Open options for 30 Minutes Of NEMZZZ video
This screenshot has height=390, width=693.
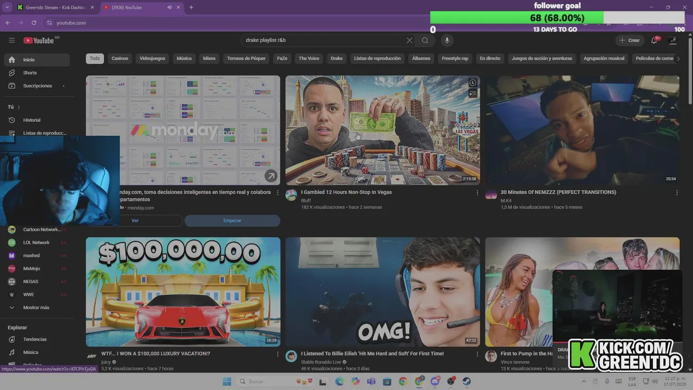click(677, 192)
